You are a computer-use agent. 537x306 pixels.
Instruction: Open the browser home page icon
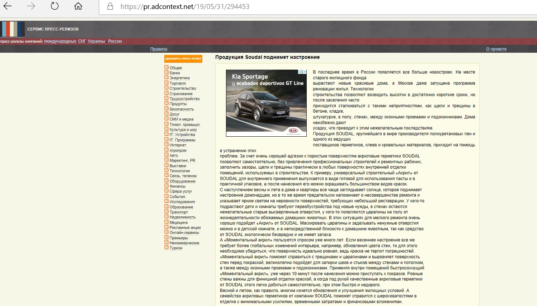(x=78, y=6)
